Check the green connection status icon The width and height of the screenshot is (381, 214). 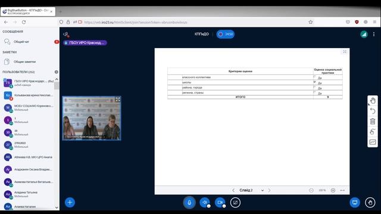364,34
